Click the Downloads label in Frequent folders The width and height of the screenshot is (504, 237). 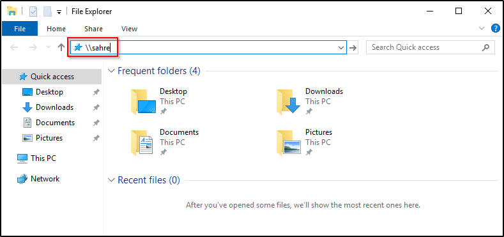324,91
